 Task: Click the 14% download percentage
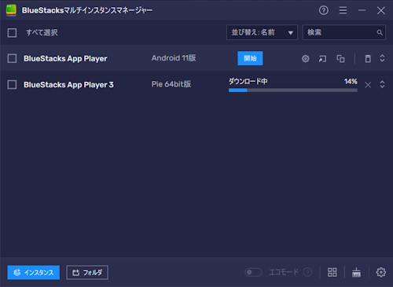click(x=351, y=82)
